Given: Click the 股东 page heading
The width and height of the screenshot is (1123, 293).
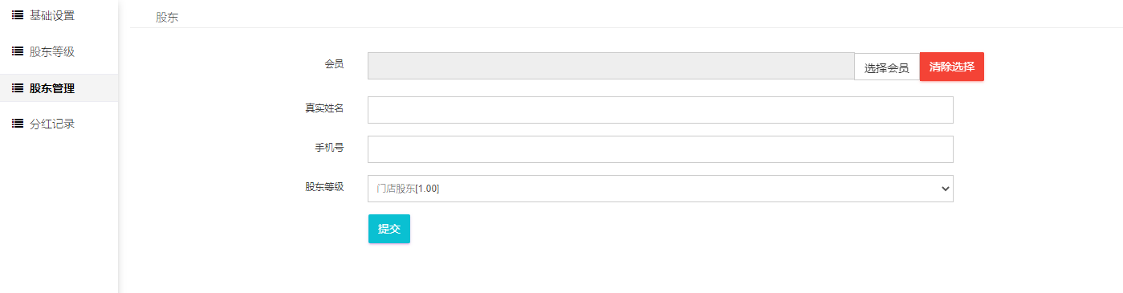Looking at the screenshot, I should coord(167,17).
